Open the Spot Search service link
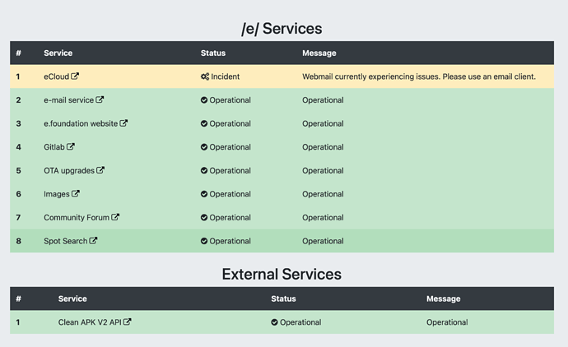This screenshot has width=568, height=347. [66, 241]
